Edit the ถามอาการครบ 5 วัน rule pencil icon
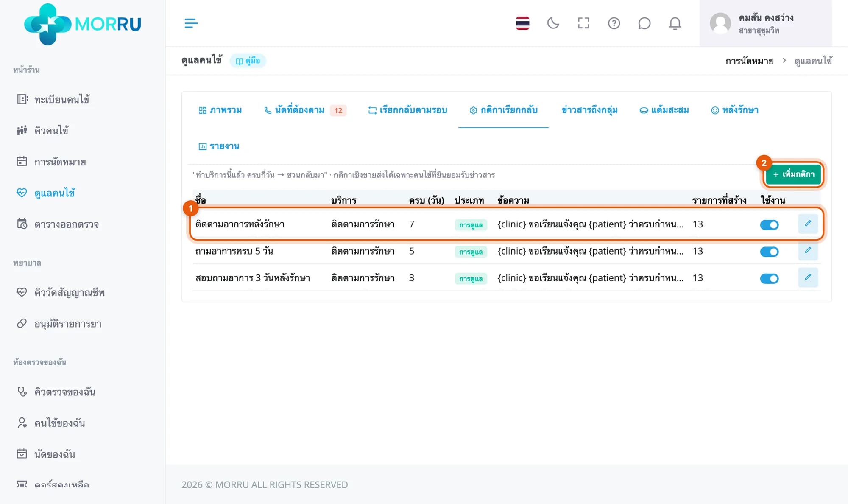The image size is (848, 504). tap(808, 251)
